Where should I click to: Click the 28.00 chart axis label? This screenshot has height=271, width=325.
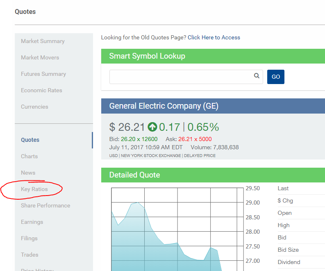[x=252, y=232]
